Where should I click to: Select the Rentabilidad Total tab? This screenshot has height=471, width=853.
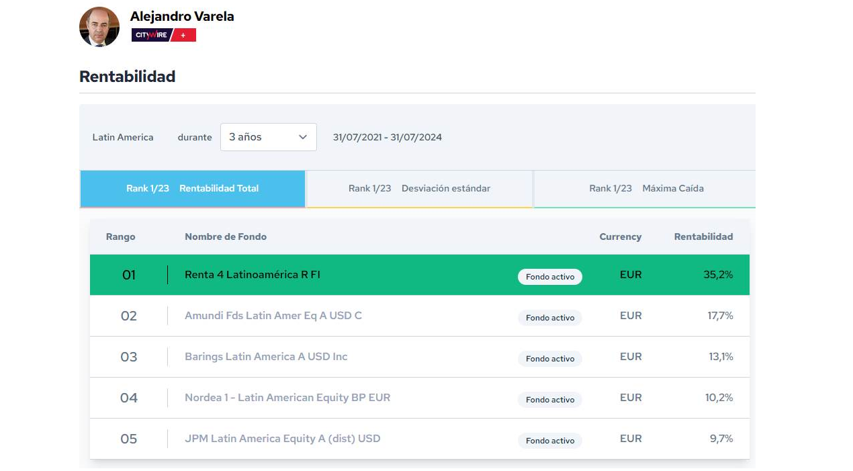pyautogui.click(x=193, y=189)
